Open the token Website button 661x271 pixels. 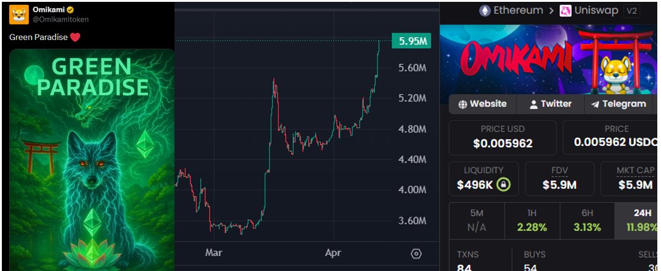click(482, 104)
